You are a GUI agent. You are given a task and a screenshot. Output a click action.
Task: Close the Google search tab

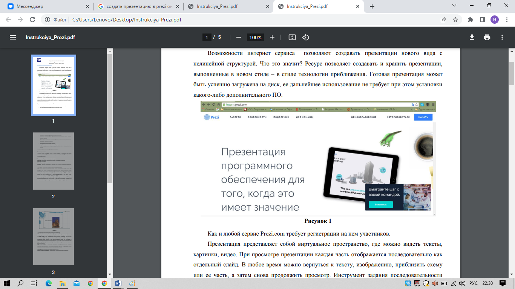coord(177,6)
